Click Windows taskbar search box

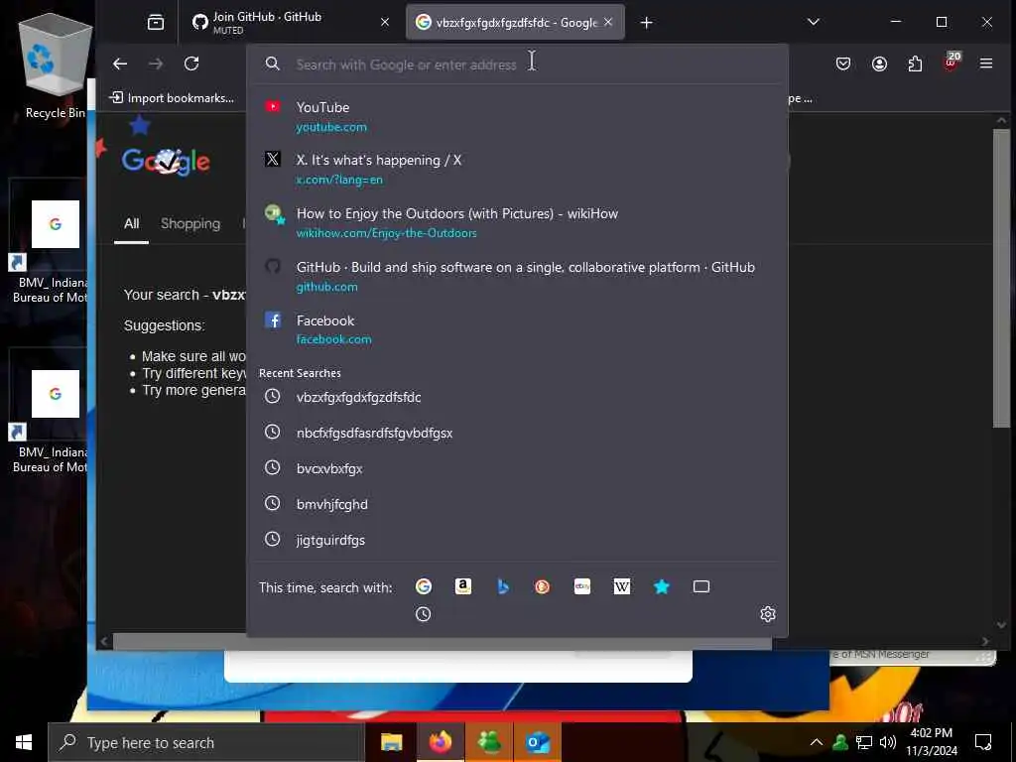pyautogui.click(x=206, y=742)
